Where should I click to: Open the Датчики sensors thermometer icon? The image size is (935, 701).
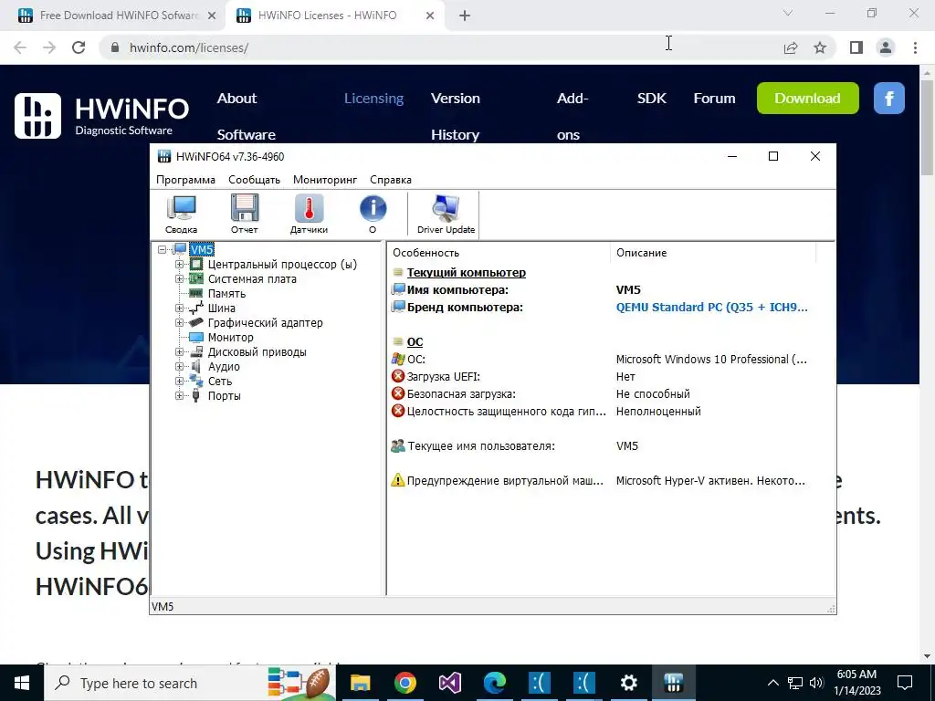[309, 214]
